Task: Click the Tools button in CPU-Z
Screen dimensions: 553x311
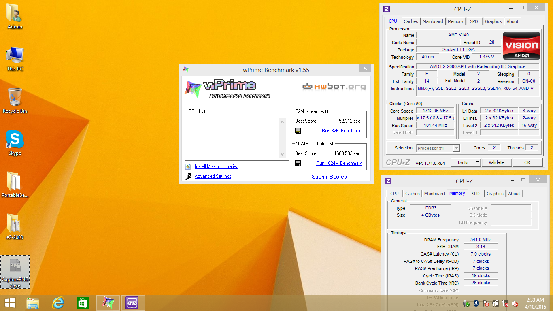Action: pyautogui.click(x=462, y=162)
